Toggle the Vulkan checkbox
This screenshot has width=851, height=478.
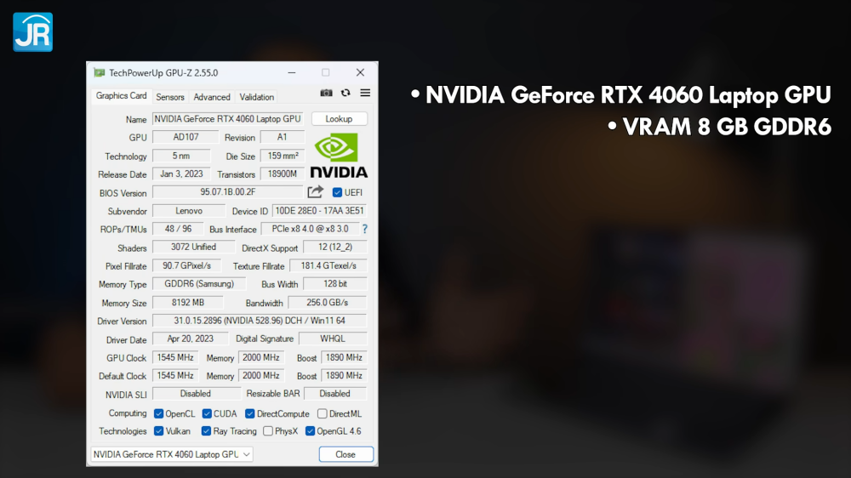pyautogui.click(x=158, y=431)
